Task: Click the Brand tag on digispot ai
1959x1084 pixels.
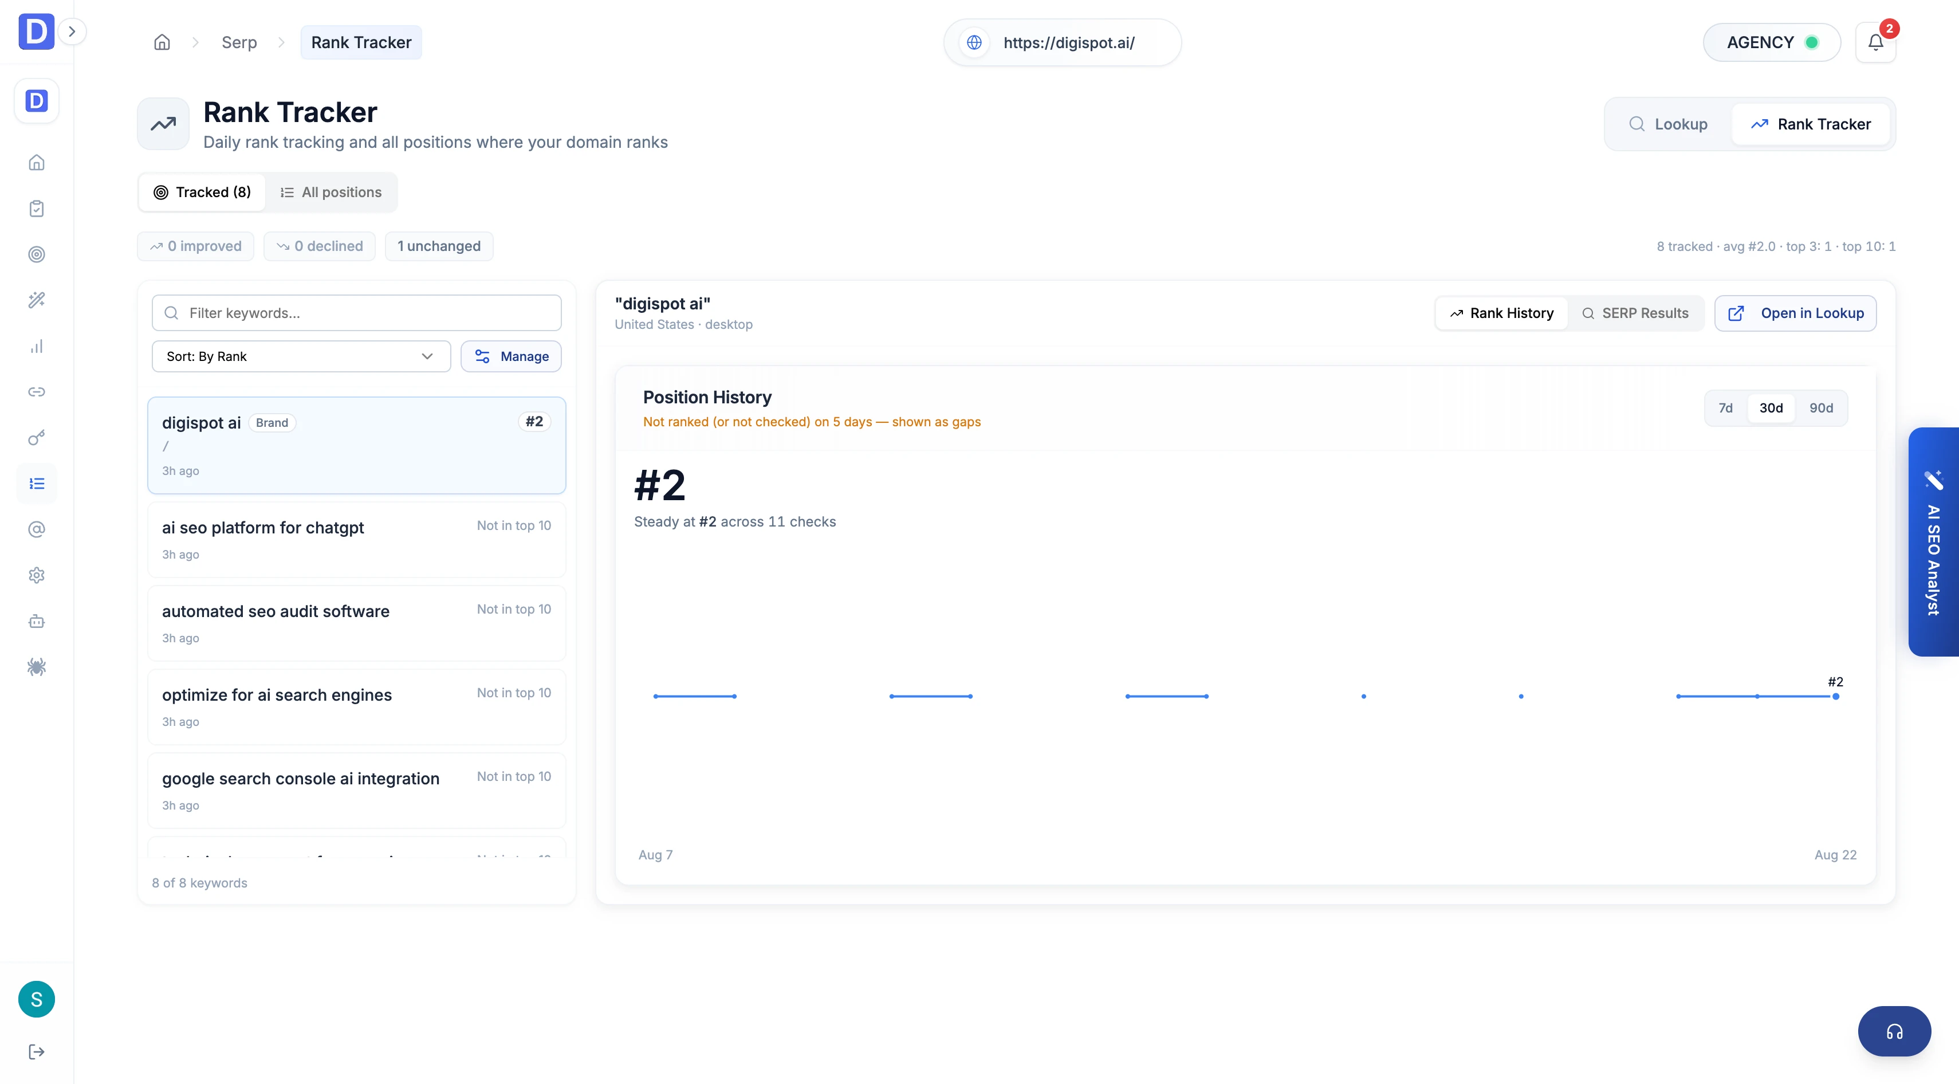Action: (272, 423)
